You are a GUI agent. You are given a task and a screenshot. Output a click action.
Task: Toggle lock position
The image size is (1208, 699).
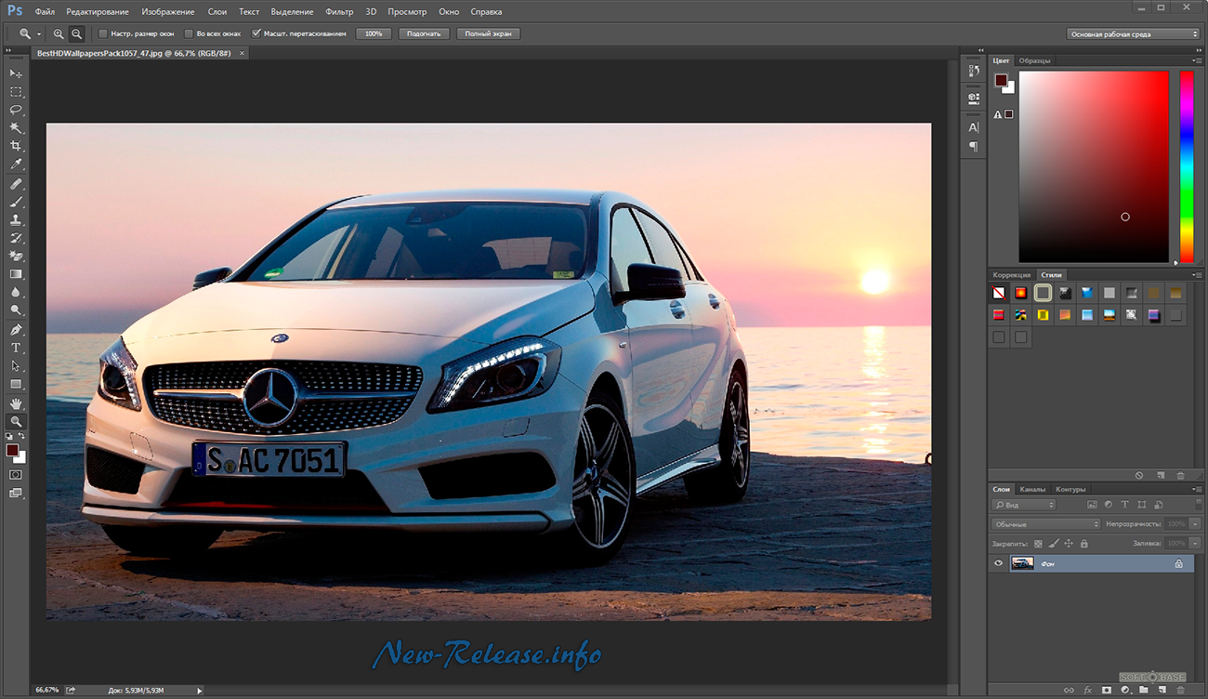point(1069,544)
